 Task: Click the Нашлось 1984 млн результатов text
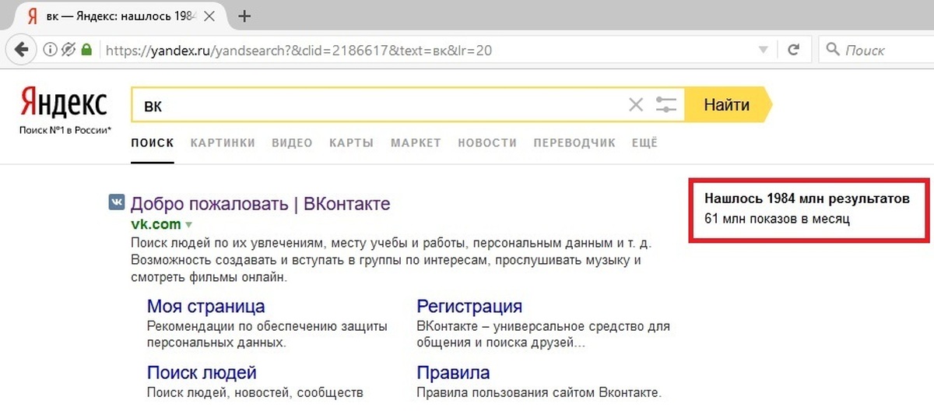pyautogui.click(x=806, y=198)
